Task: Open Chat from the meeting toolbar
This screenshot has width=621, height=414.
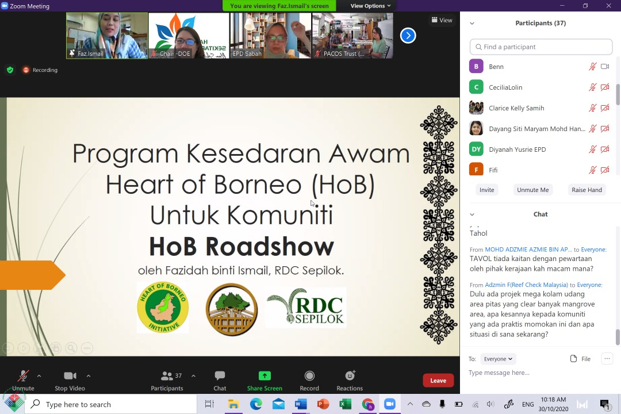Action: click(x=220, y=380)
